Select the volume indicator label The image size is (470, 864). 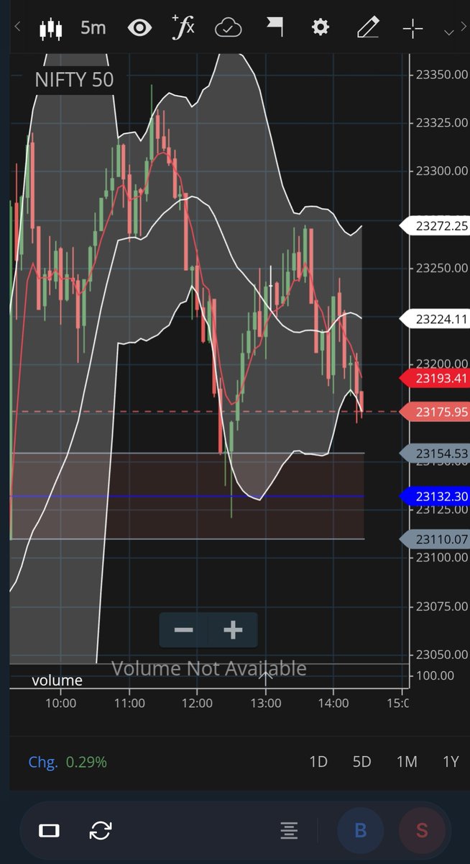[57, 680]
